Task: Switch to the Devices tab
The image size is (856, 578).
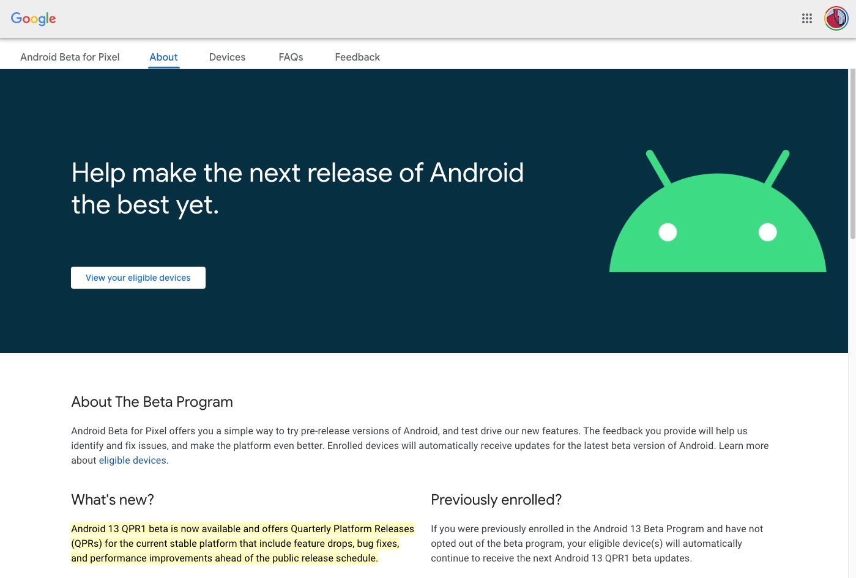Action: (227, 57)
